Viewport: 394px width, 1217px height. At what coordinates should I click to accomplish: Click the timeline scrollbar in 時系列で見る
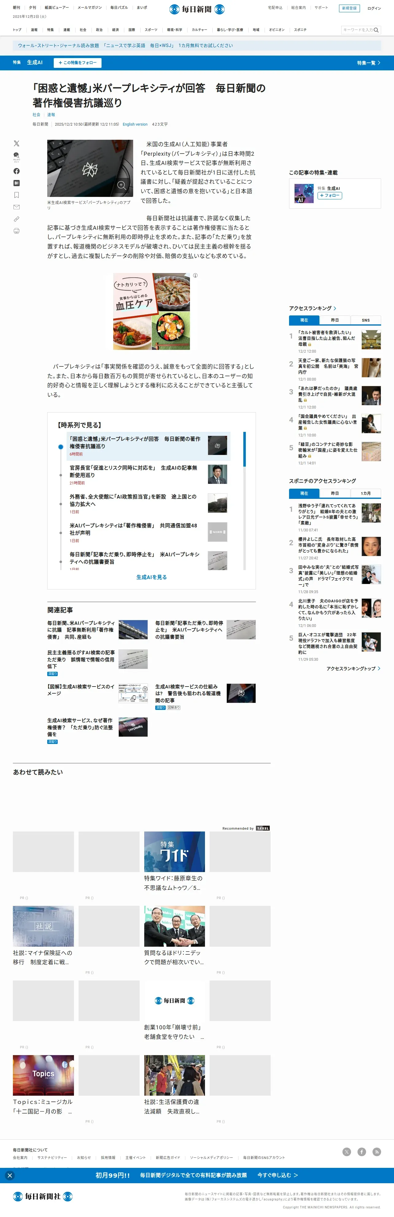[245, 449]
